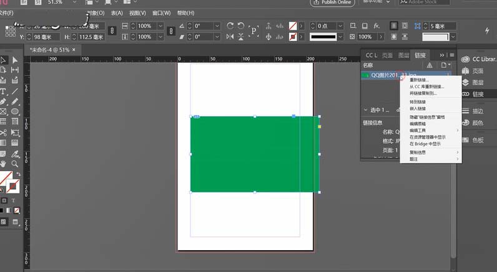Open the links panel hamburger menu
Image resolution: width=497 pixels, height=272 pixels.
coord(451,55)
